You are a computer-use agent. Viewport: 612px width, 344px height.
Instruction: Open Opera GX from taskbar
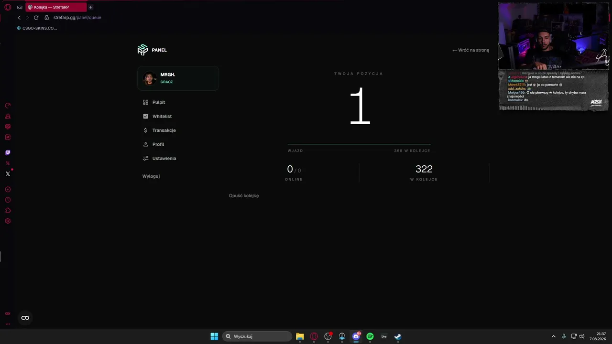point(314,336)
